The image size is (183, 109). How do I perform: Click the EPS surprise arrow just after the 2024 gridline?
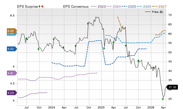point(54,39)
